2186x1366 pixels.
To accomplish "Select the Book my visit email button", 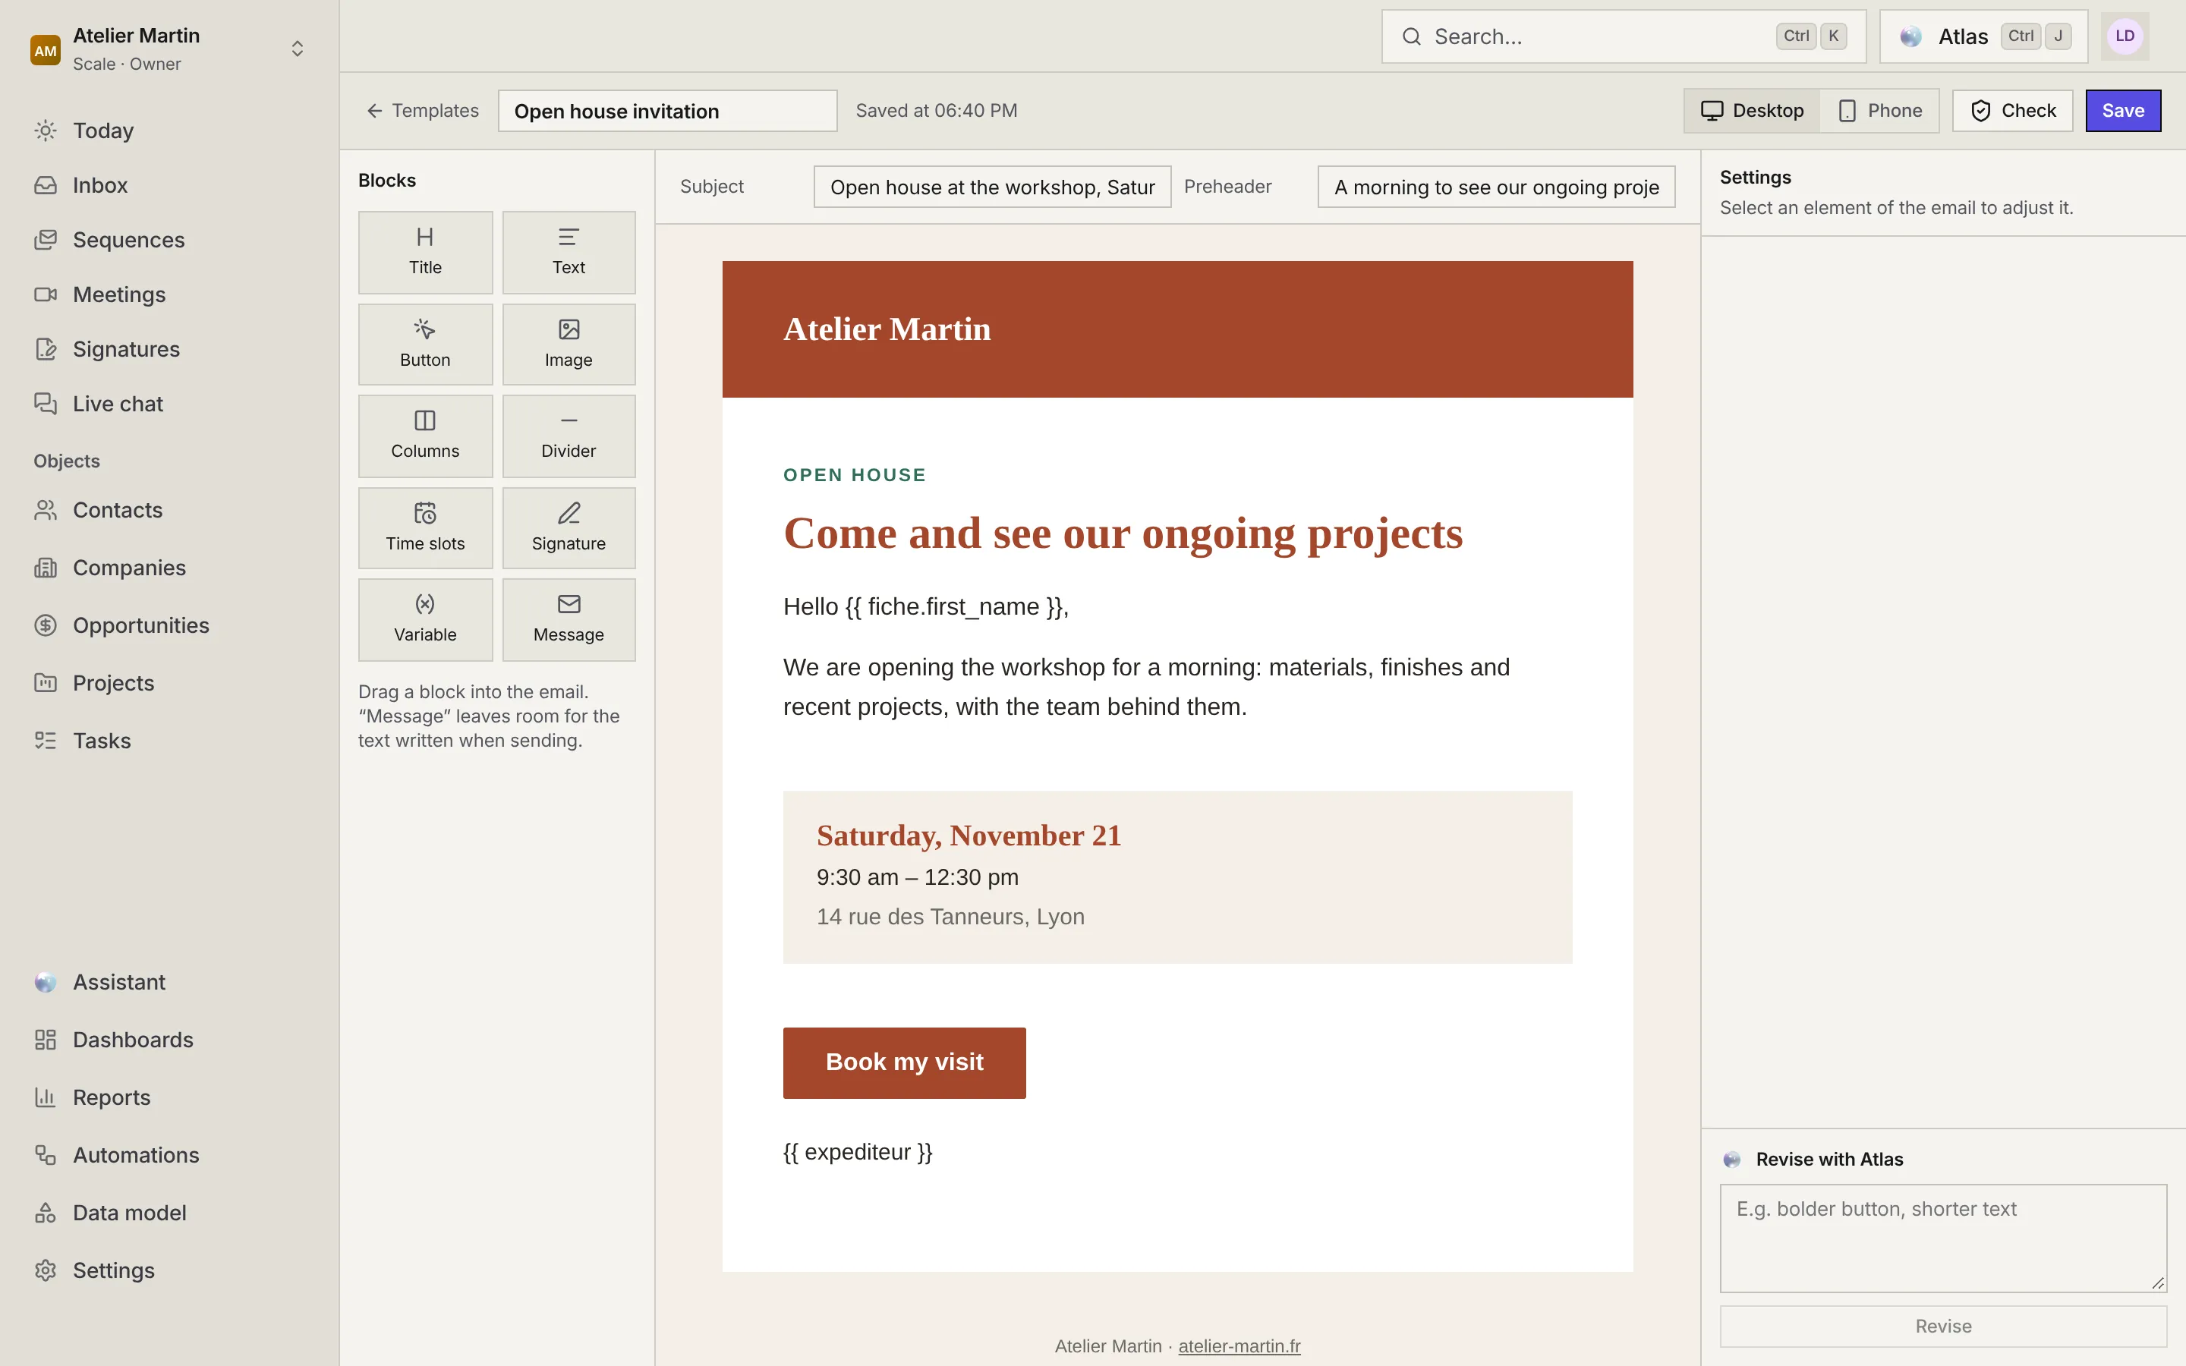I will coord(904,1062).
